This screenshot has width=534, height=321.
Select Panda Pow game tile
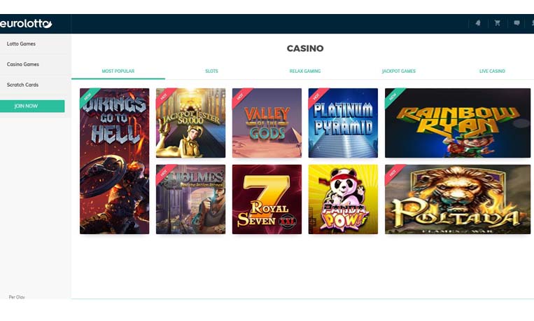(343, 199)
